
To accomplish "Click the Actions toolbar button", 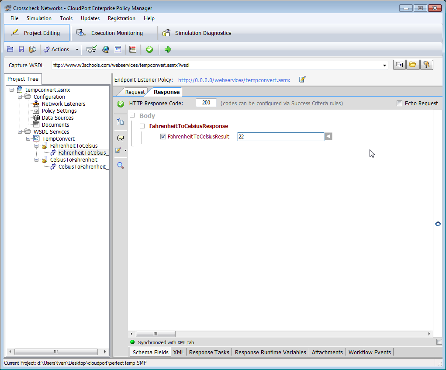I will pyautogui.click(x=56, y=49).
